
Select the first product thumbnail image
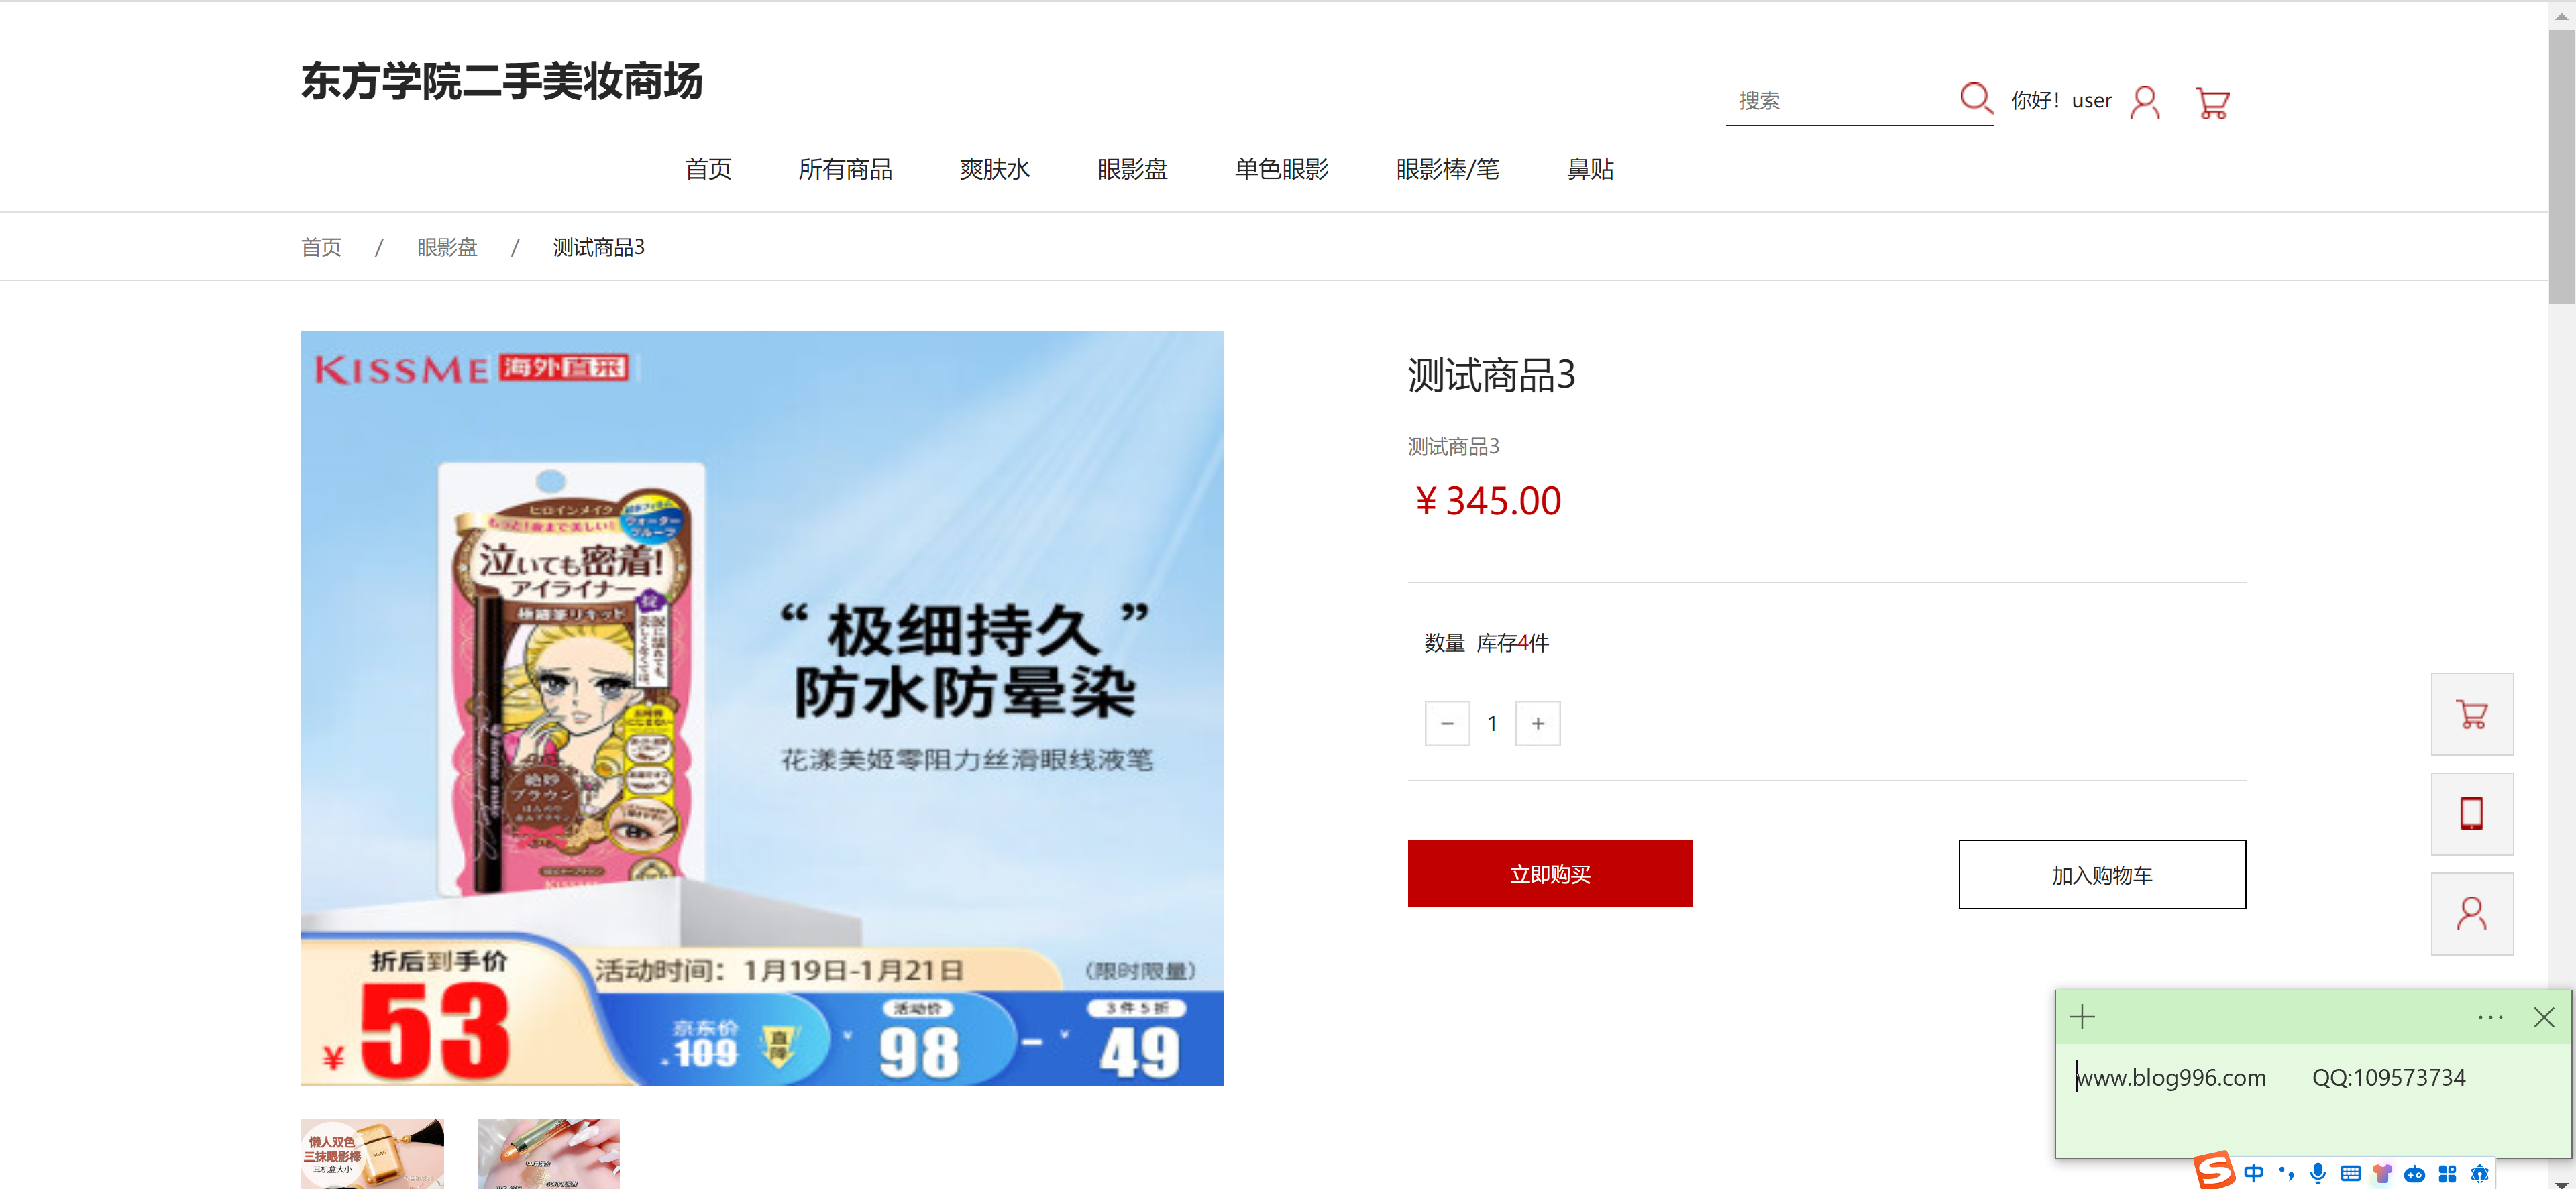(x=372, y=1154)
